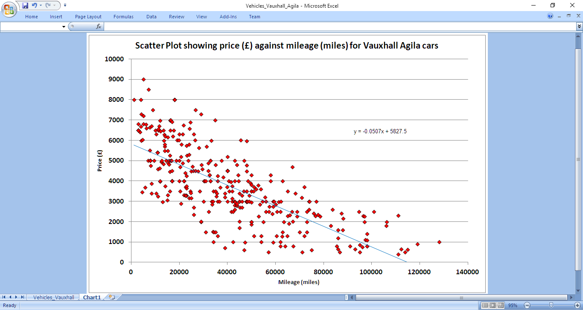The height and width of the screenshot is (310, 583).
Task: Click the zoom slider handle
Action: tap(551, 305)
